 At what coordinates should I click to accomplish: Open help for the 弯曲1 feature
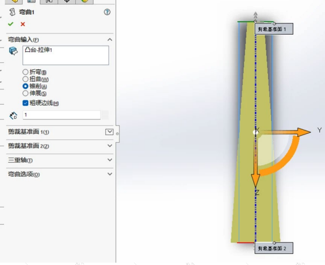click(x=107, y=12)
